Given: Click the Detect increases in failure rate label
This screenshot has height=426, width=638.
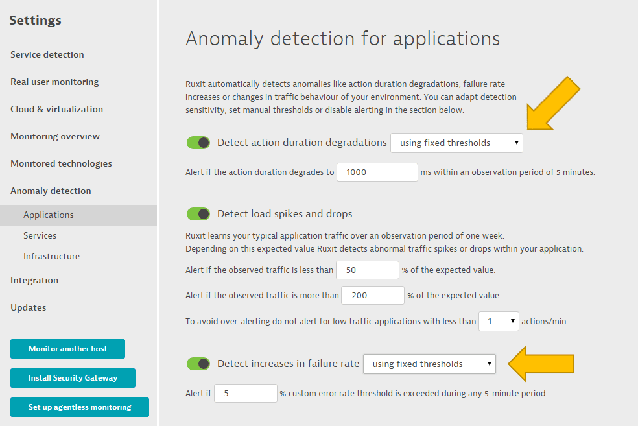Looking at the screenshot, I should 288,364.
